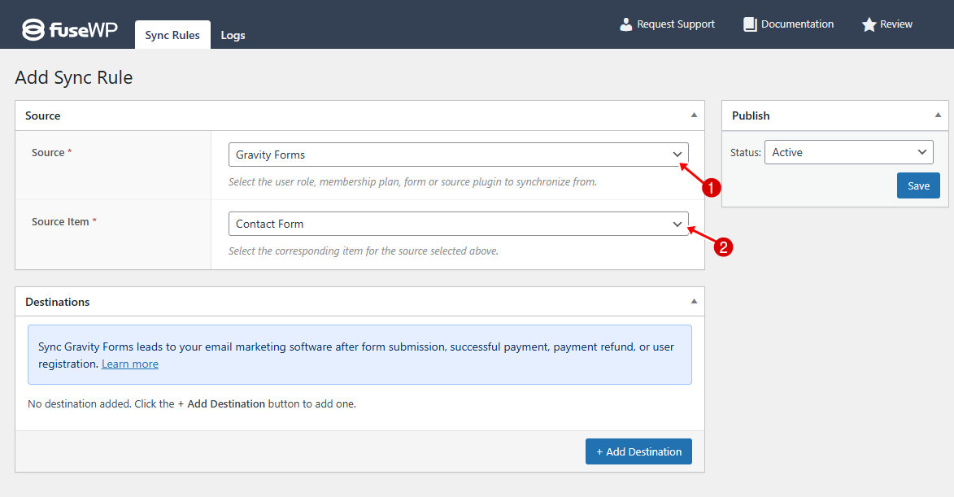Open the Status dropdown showing Active
The width and height of the screenshot is (954, 497).
[x=849, y=152]
